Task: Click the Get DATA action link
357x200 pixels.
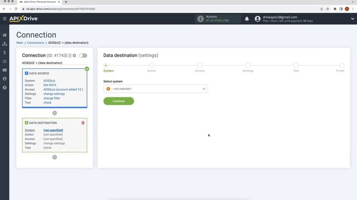Action: tap(50, 85)
